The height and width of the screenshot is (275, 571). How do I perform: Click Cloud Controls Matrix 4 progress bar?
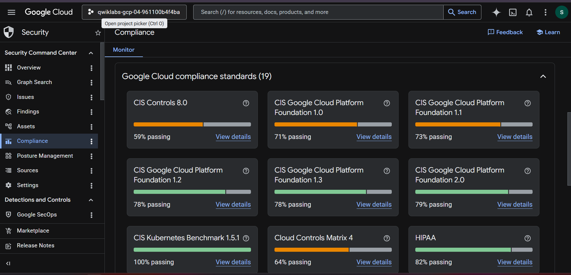[x=333, y=250]
